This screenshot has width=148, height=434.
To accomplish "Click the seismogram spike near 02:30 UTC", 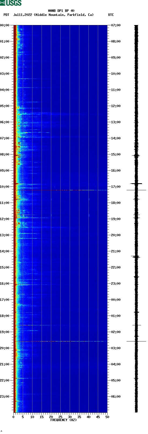I will pyautogui.click(x=136, y=341).
